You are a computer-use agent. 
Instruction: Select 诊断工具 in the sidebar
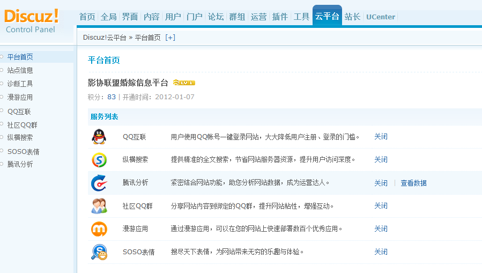[x=20, y=84]
